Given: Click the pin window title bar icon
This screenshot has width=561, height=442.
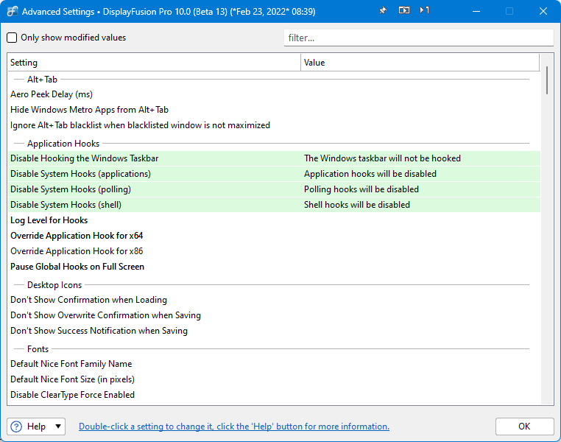Looking at the screenshot, I should pos(383,11).
